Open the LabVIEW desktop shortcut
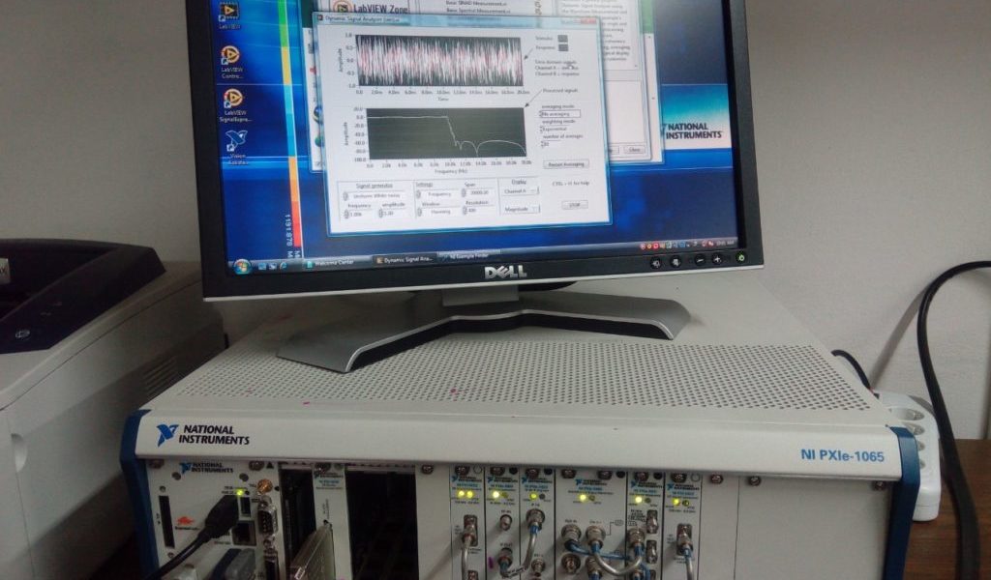This screenshot has height=580, width=991. point(228,13)
